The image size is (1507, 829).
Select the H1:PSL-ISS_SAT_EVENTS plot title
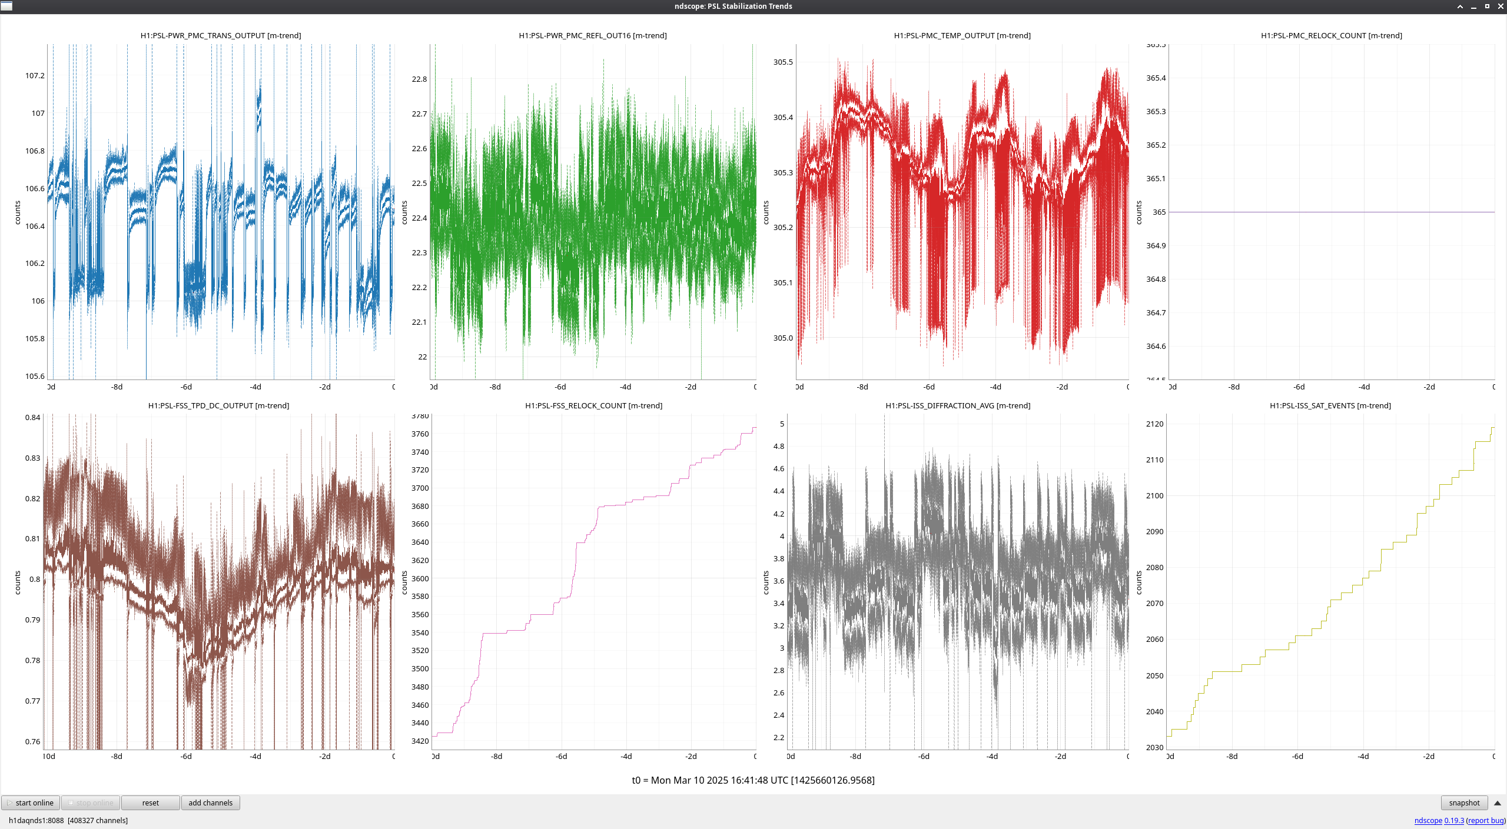[1330, 405]
